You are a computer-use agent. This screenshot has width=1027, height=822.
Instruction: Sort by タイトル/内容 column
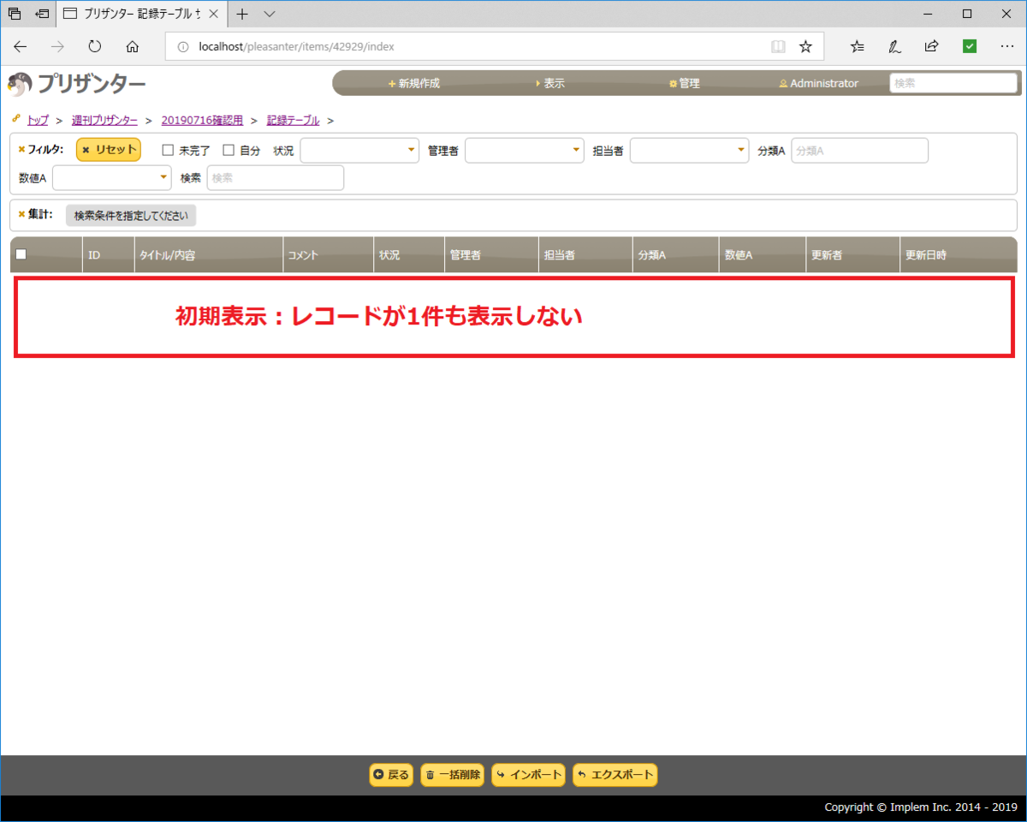209,255
